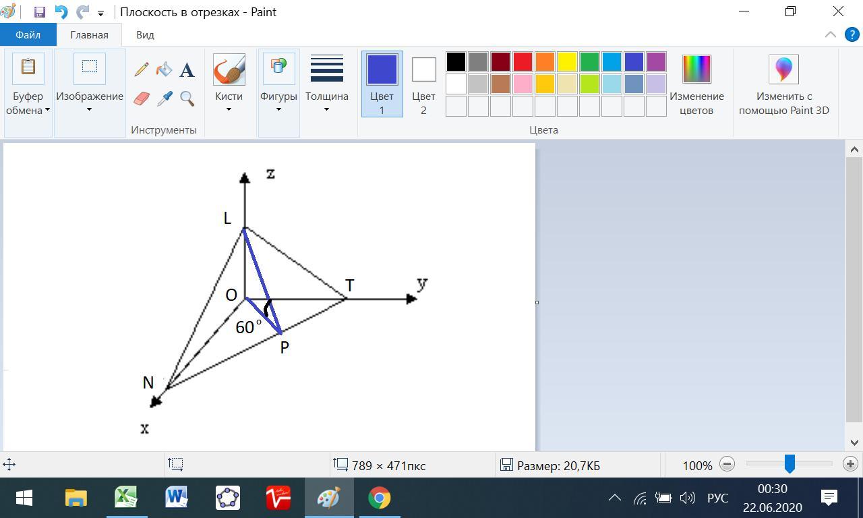Click the zoom in plus button
Screen dimensions: 863x518
[850, 464]
